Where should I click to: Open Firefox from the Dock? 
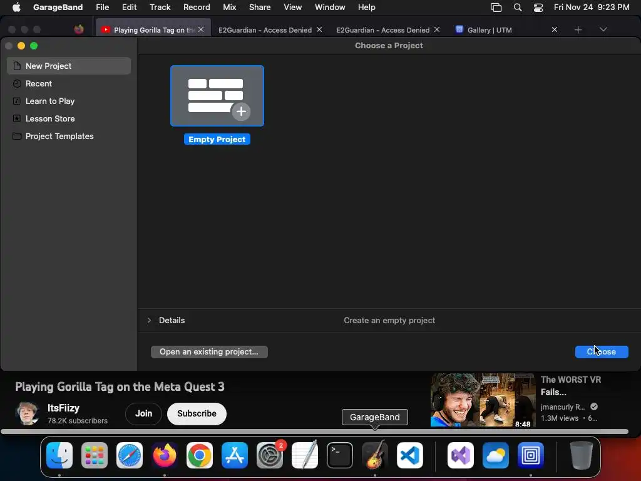165,455
